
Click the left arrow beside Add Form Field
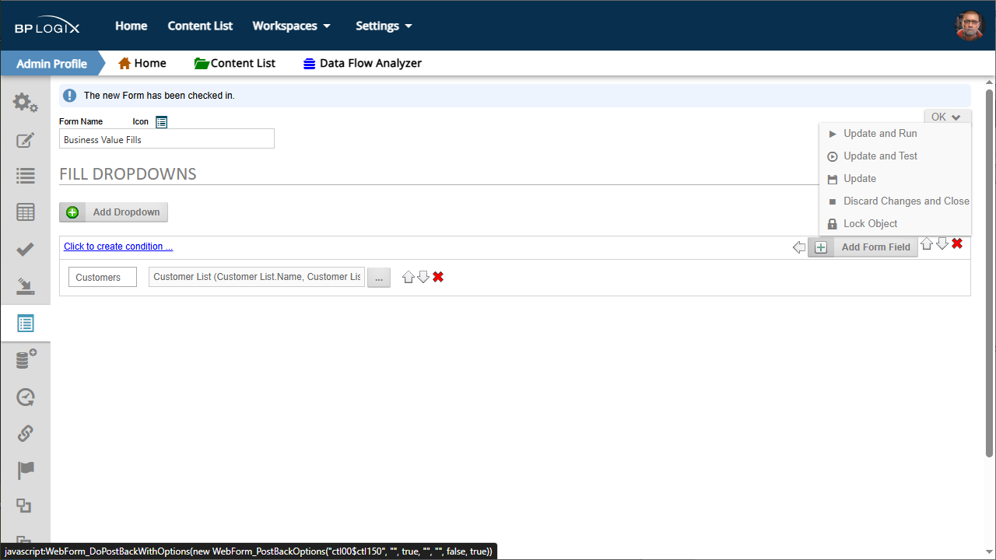pyautogui.click(x=799, y=247)
